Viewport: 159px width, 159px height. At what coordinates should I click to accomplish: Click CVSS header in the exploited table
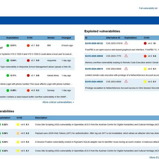[x=146, y=38]
